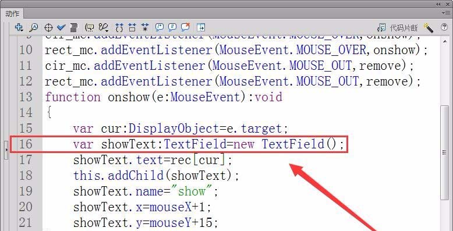
Task: Open help with the question mark icon
Action: click(x=444, y=27)
